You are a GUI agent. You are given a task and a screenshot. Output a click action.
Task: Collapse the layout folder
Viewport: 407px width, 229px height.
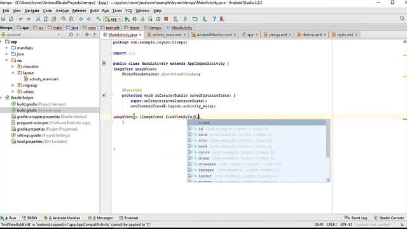pyautogui.click(x=13, y=73)
